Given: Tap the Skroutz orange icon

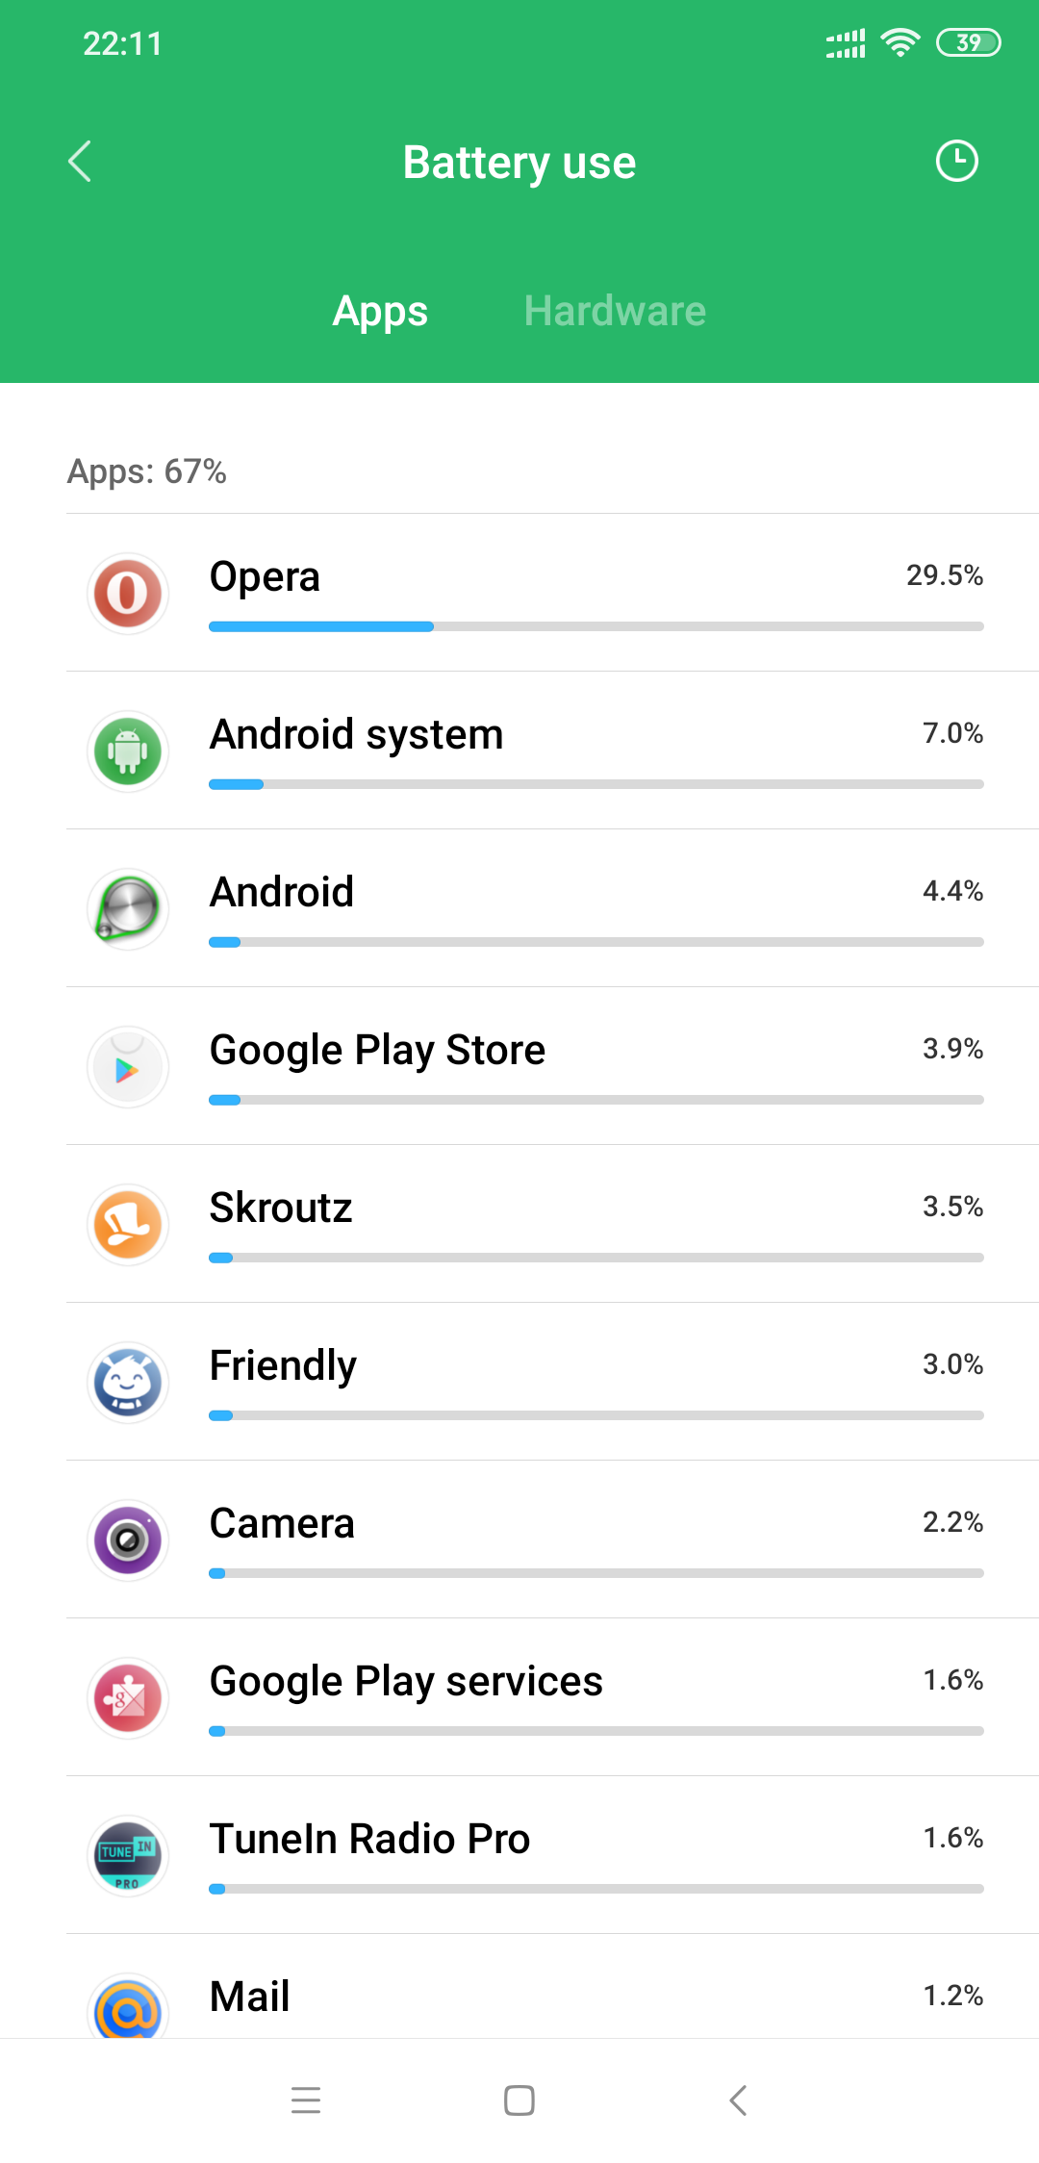Looking at the screenshot, I should click(x=128, y=1225).
